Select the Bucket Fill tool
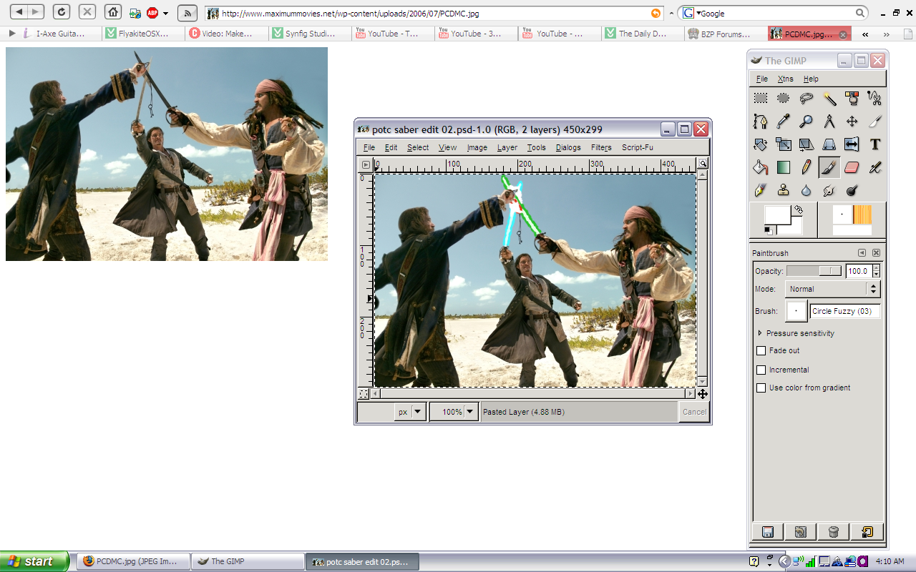The image size is (916, 572). [761, 167]
